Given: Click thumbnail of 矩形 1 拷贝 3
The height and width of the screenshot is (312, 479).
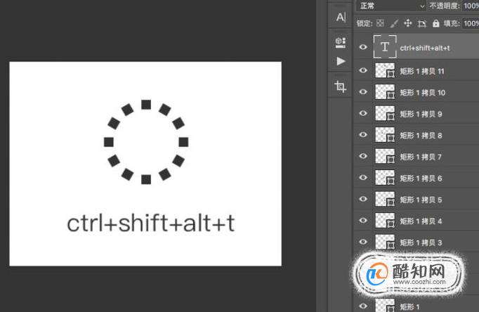Looking at the screenshot, I should pyautogui.click(x=385, y=242).
